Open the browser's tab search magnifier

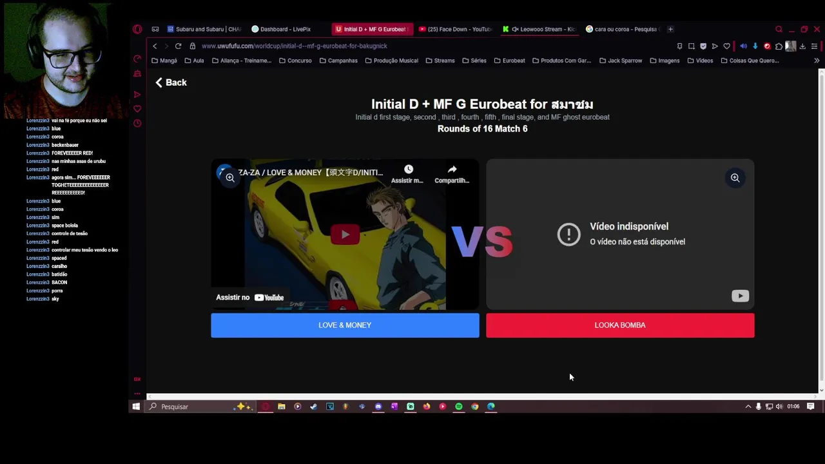[x=779, y=29]
